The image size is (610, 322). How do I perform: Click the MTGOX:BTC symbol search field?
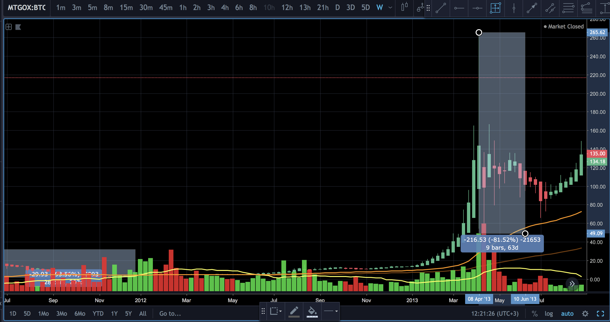click(x=26, y=8)
